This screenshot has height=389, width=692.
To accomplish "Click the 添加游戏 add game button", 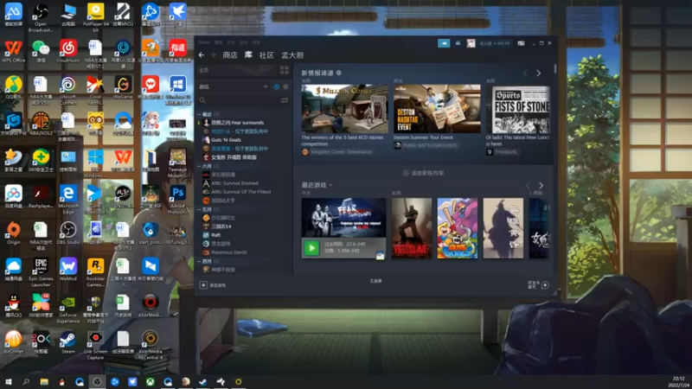I will click(213, 285).
